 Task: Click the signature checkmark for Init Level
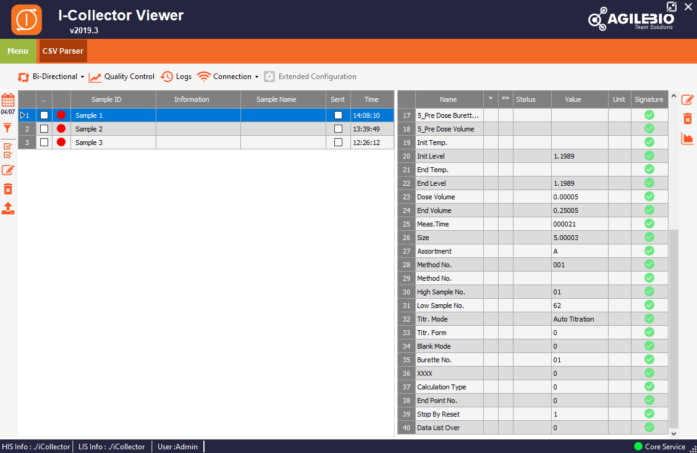(x=649, y=156)
